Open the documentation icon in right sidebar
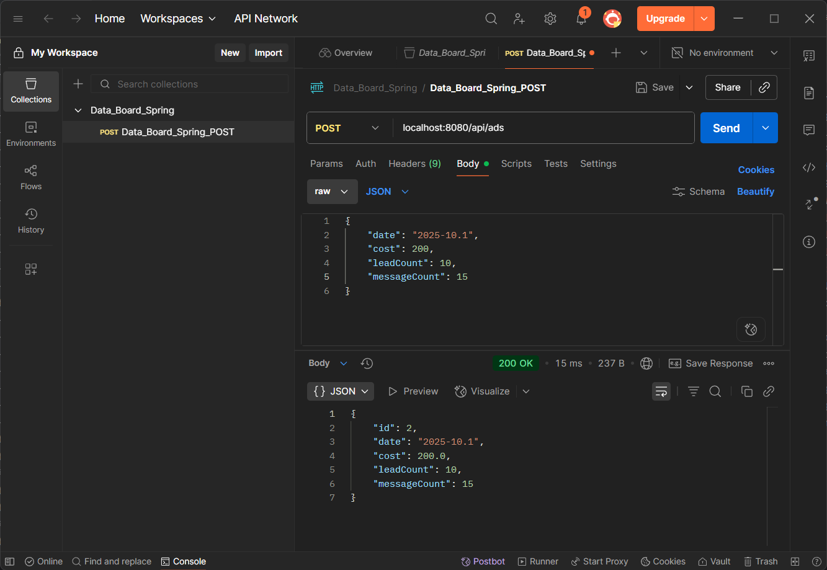The width and height of the screenshot is (827, 570). click(809, 93)
